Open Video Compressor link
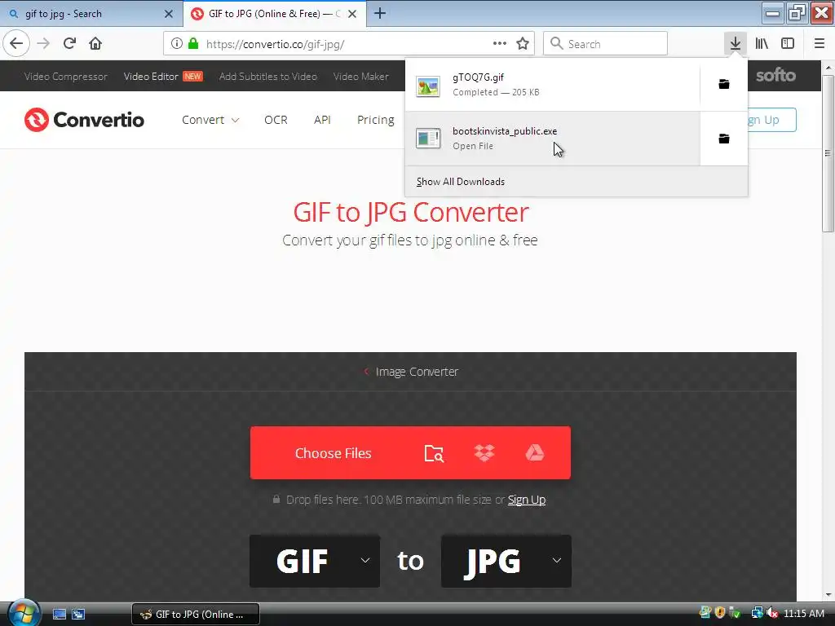The image size is (835, 626). tap(65, 76)
